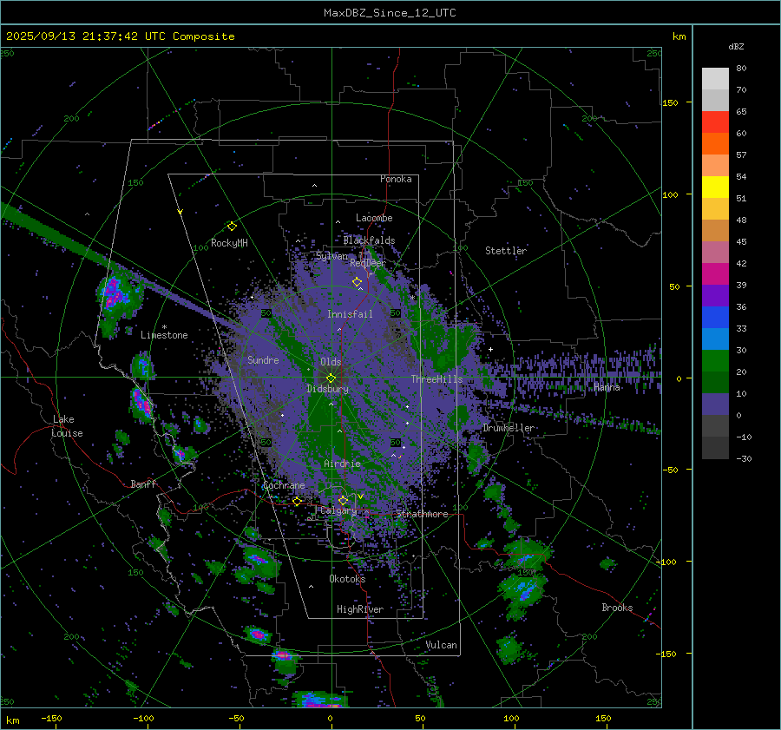
Task: Click the Drumheller label
Action: [509, 428]
